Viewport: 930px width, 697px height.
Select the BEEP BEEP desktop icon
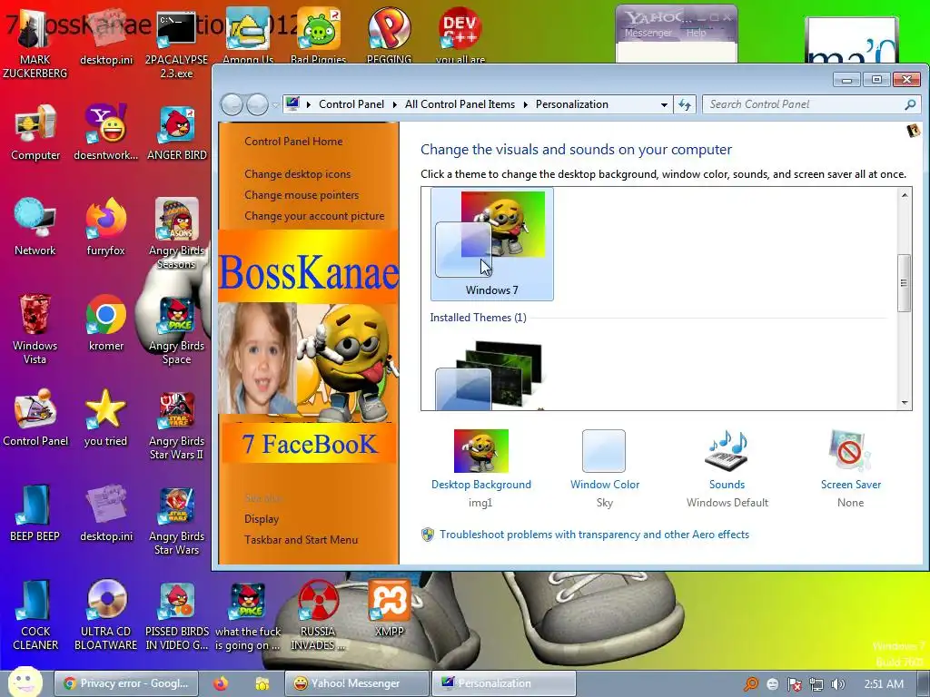coord(35,514)
